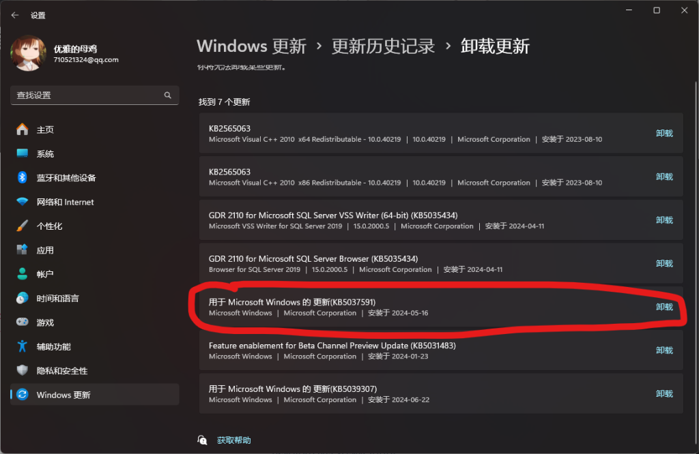Uninstall update KB5037591
Image resolution: width=699 pixels, height=454 pixels.
(x=664, y=307)
